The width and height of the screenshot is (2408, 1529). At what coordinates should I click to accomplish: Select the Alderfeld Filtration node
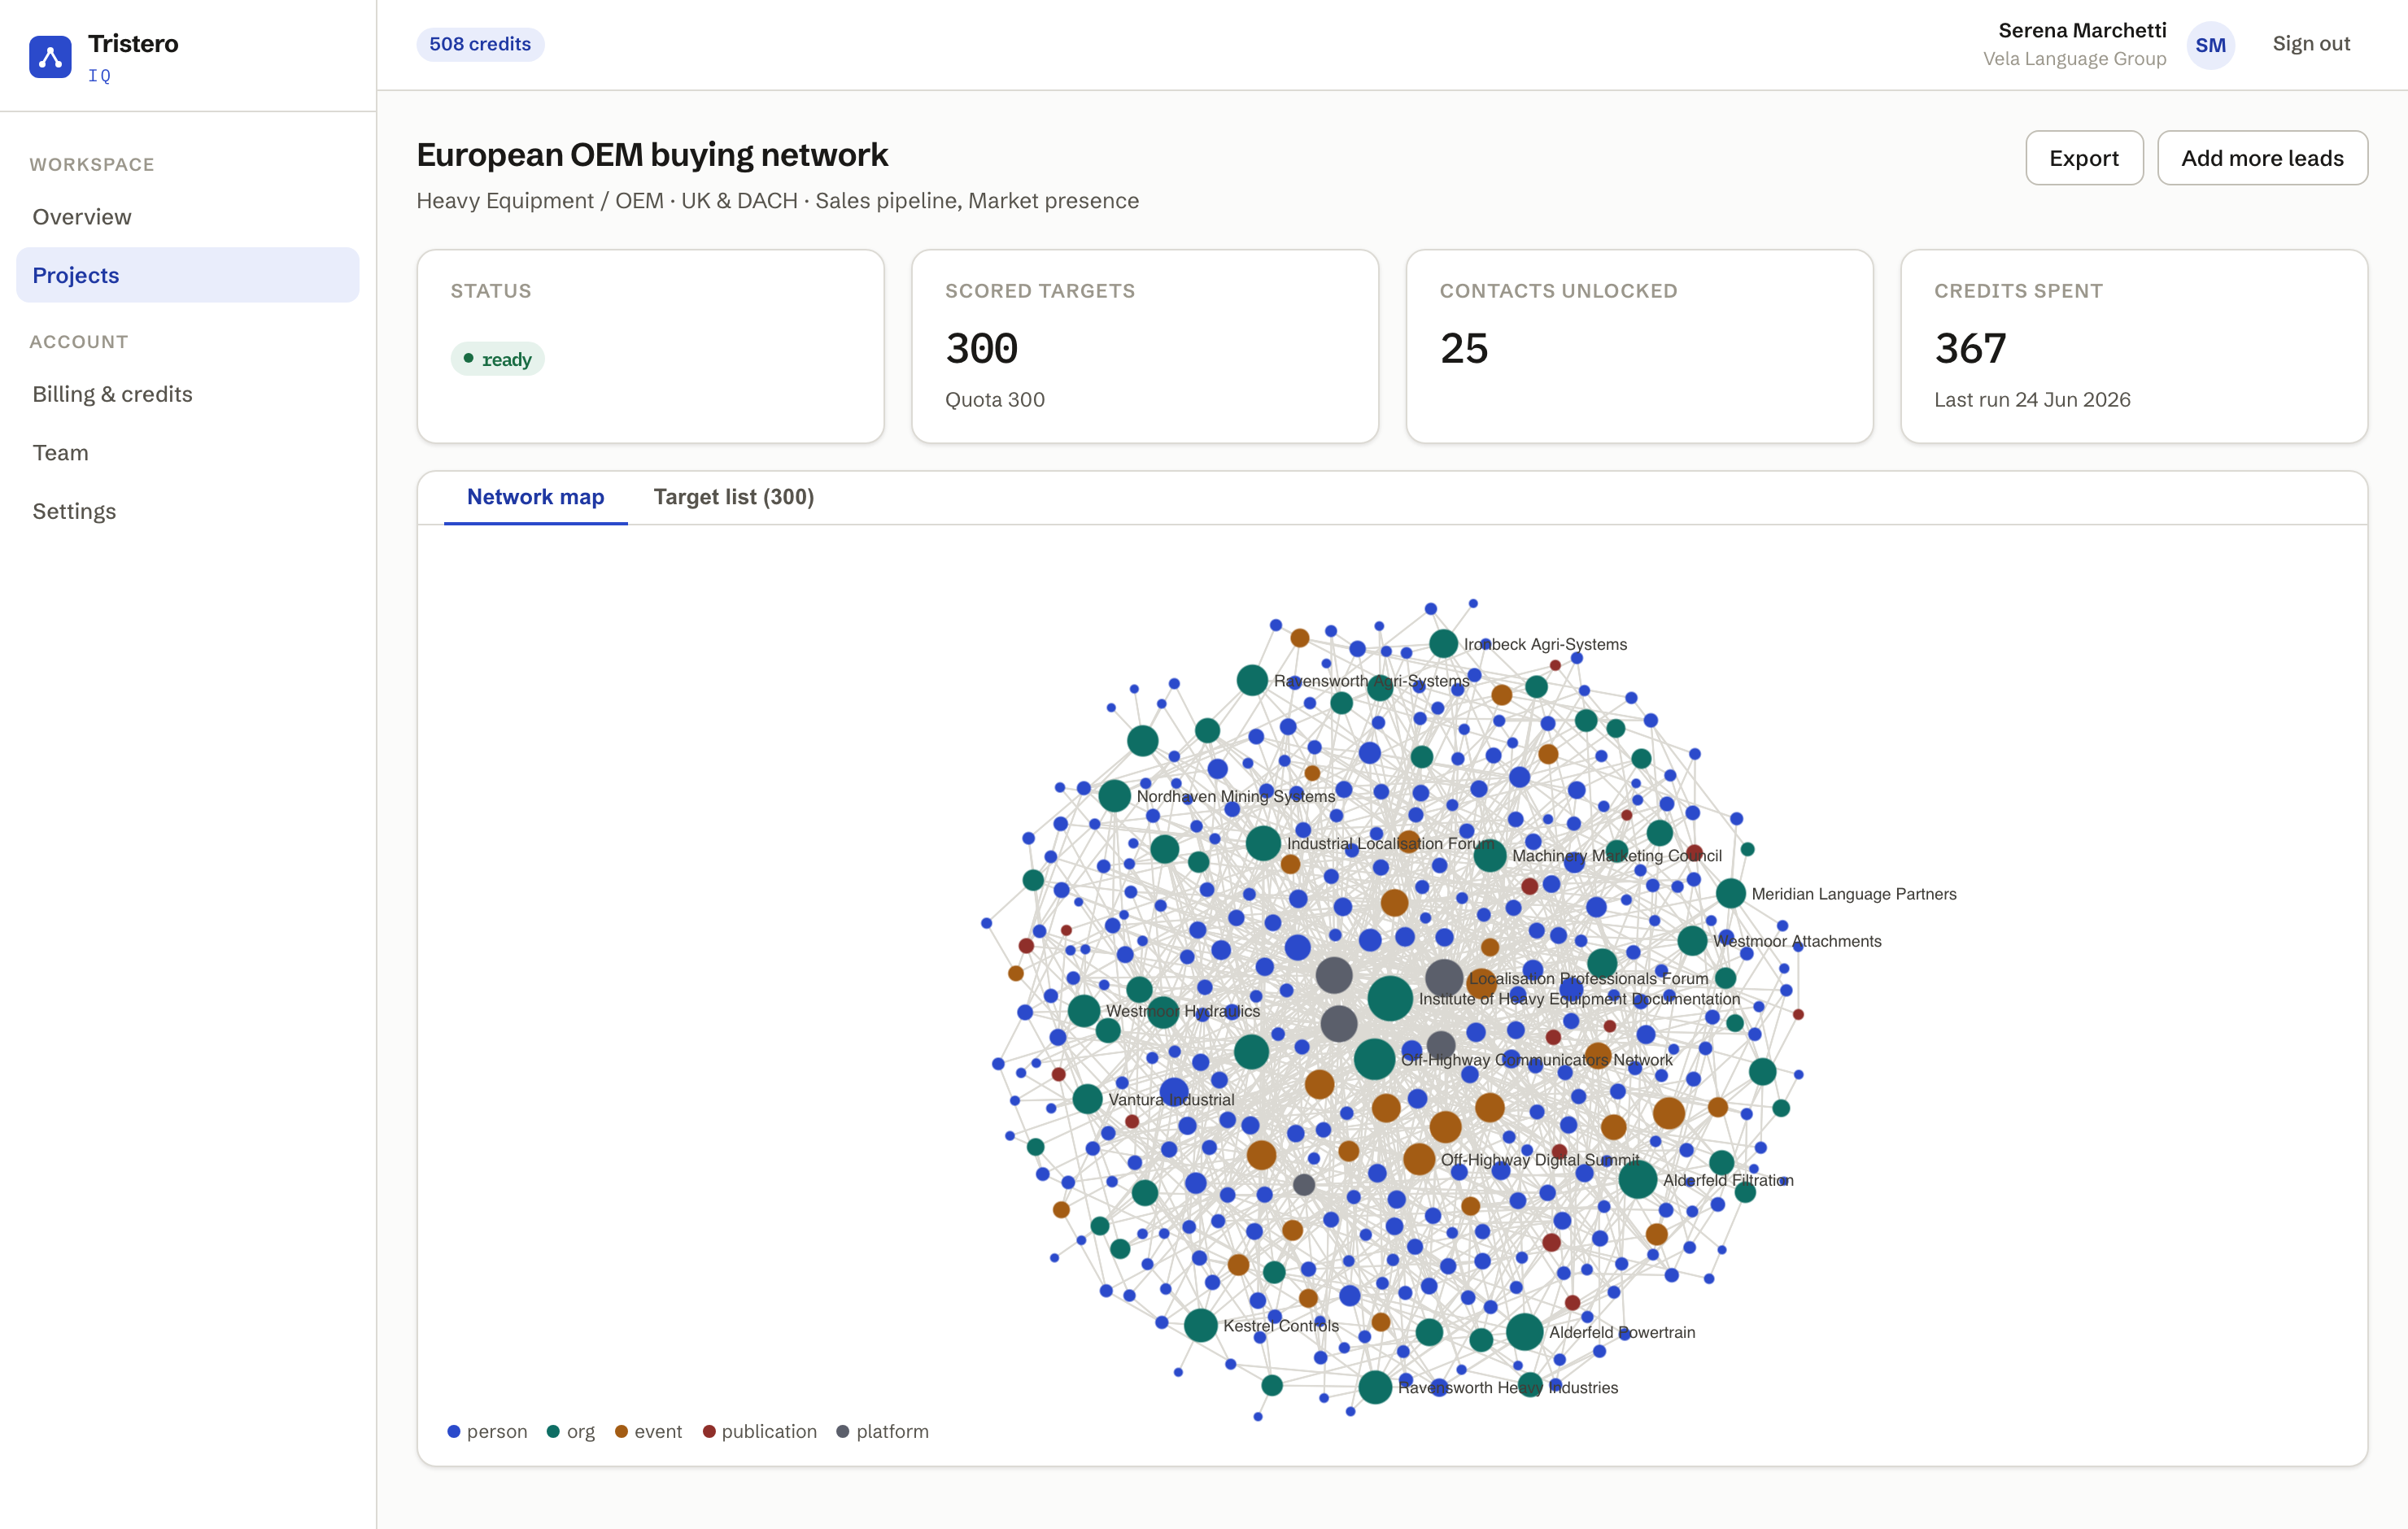(x=1638, y=1179)
